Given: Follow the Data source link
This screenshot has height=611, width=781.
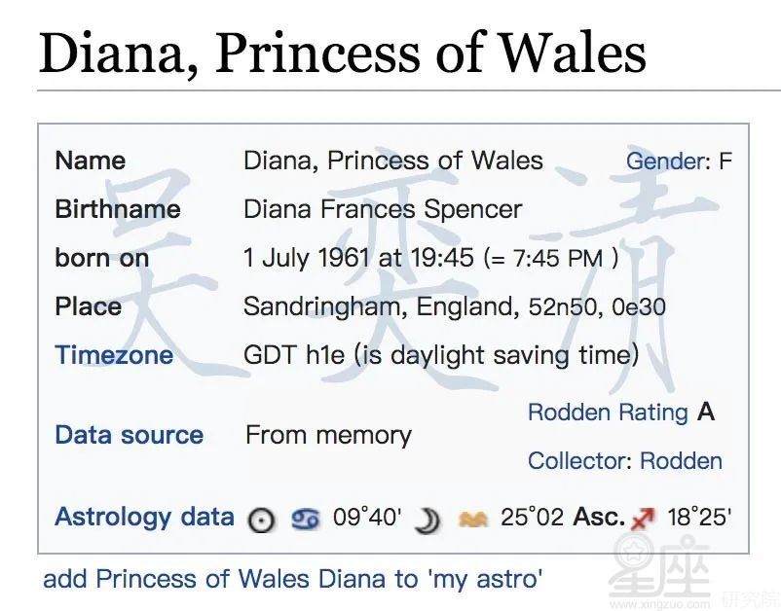Looking at the screenshot, I should pyautogui.click(x=130, y=435).
